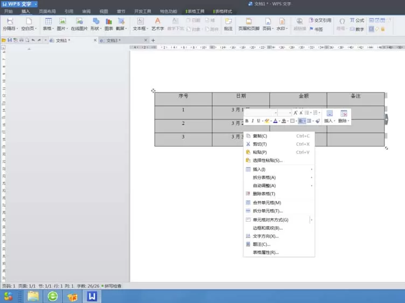
Task: Open 在线图片 online pictures
Action: 79,25
